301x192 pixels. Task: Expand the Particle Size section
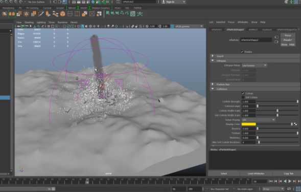point(255,84)
